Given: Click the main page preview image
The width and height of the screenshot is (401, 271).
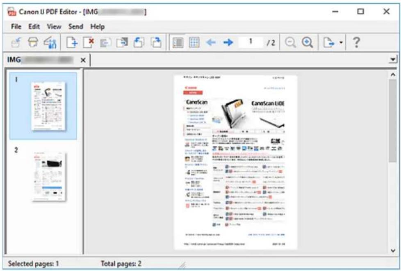Looking at the screenshot, I should click(235, 162).
